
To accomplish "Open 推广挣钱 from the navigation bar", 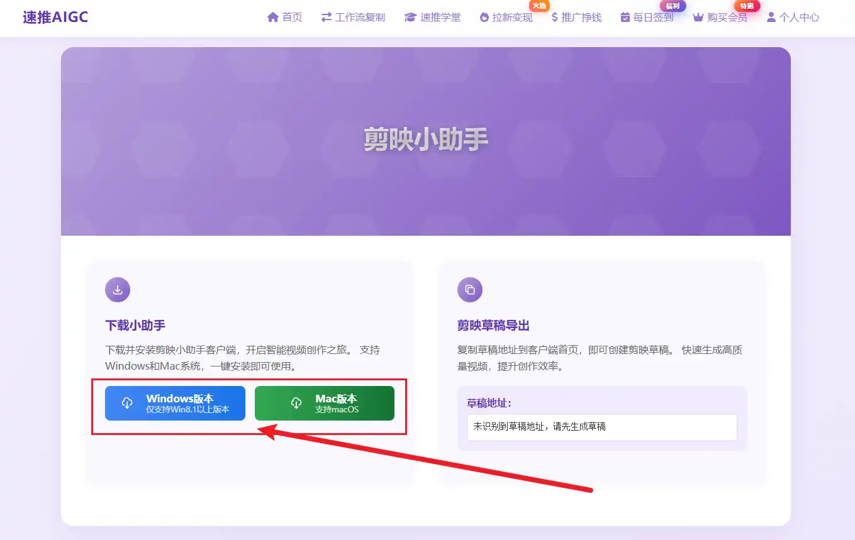I will coord(576,18).
